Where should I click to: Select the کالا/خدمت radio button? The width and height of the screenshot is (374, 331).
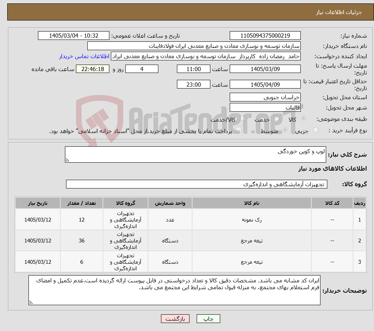243,118
